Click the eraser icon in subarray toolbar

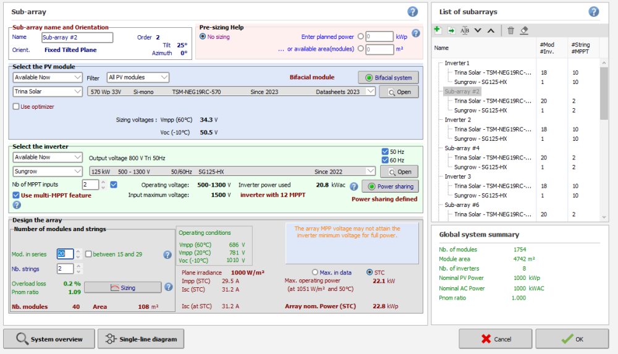coord(524,30)
